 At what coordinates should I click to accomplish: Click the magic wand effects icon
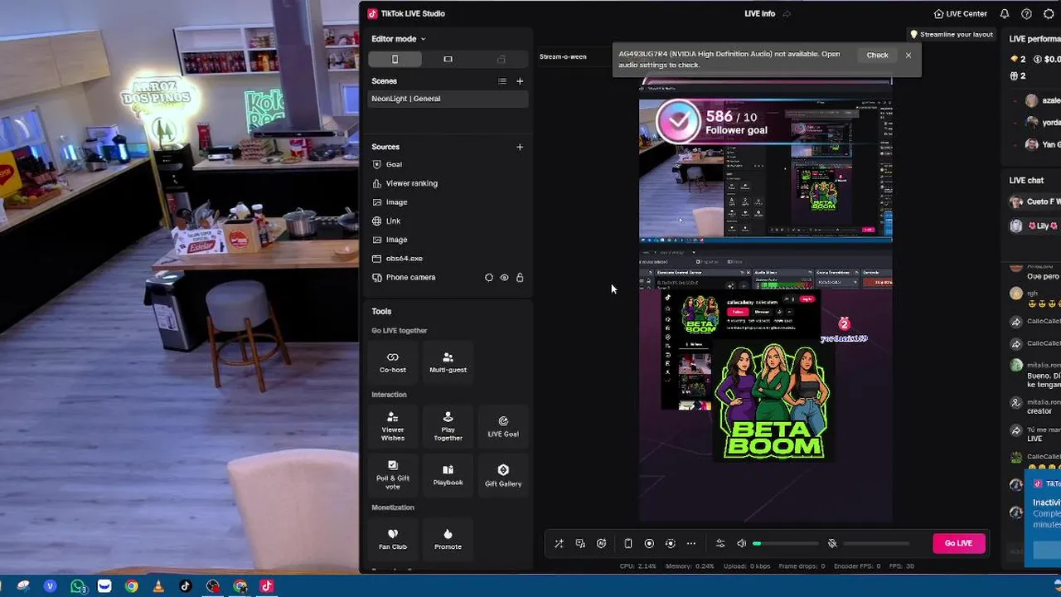tap(559, 544)
